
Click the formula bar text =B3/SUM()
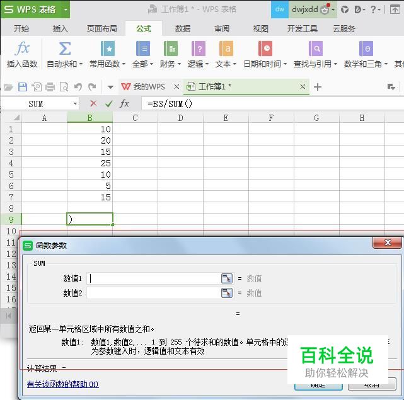pyautogui.click(x=170, y=104)
